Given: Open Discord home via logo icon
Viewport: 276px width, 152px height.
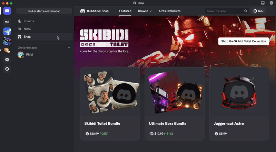Looking at the screenshot, I should pyautogui.click(x=7, y=11).
